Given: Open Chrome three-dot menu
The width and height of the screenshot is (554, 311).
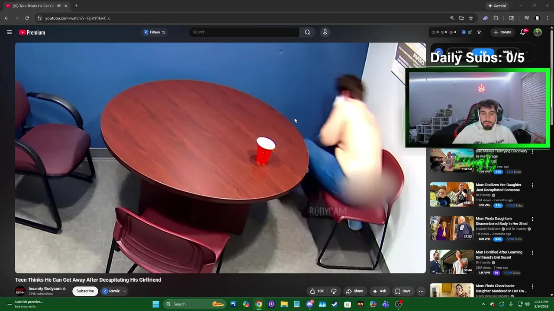Looking at the screenshot, I should (548, 18).
